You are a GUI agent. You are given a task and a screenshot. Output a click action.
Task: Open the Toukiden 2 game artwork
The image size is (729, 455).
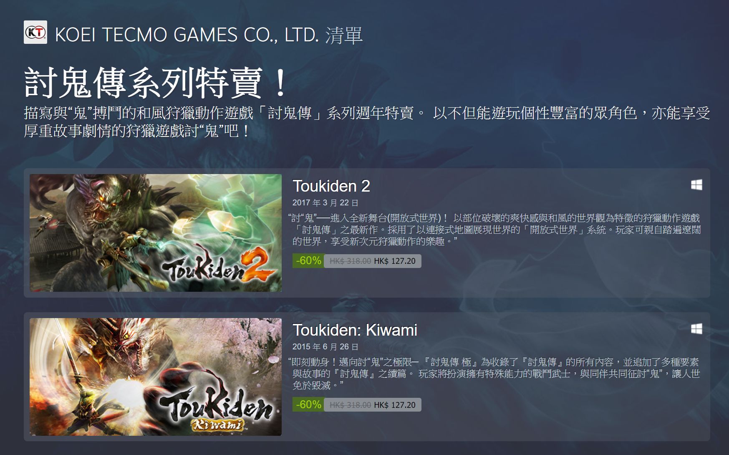156,233
